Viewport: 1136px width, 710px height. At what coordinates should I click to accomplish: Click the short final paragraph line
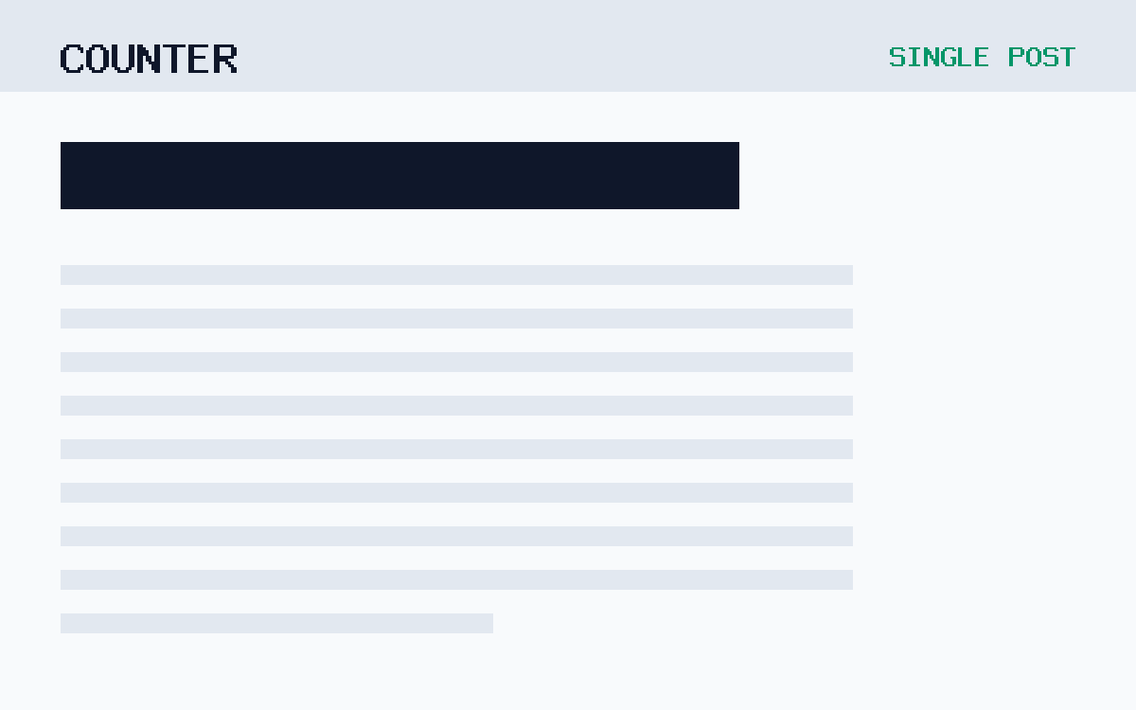[276, 623]
